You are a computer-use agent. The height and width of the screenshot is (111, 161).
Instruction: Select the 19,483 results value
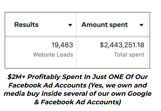(x=62, y=45)
